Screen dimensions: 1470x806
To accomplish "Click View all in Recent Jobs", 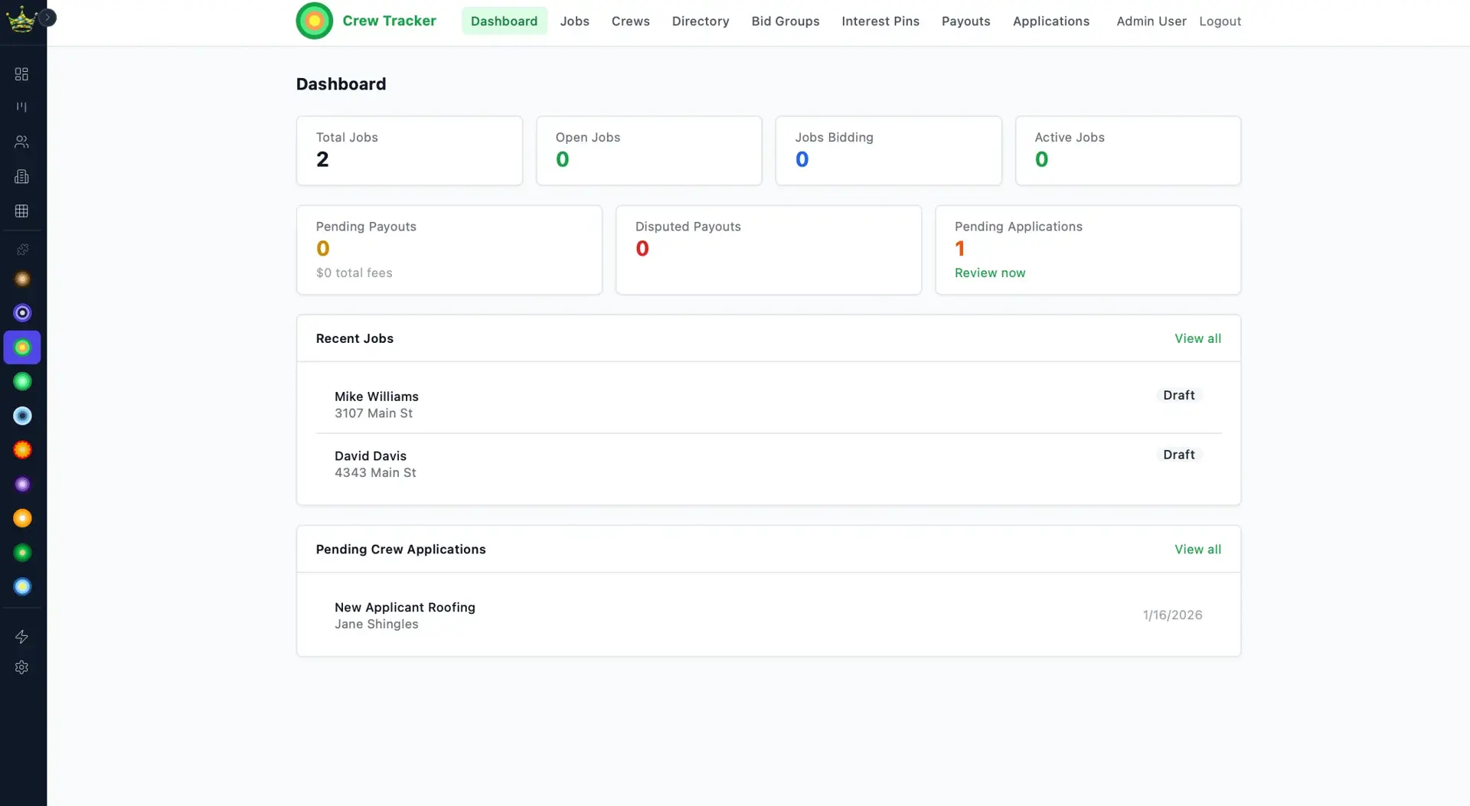I will click(x=1197, y=338).
